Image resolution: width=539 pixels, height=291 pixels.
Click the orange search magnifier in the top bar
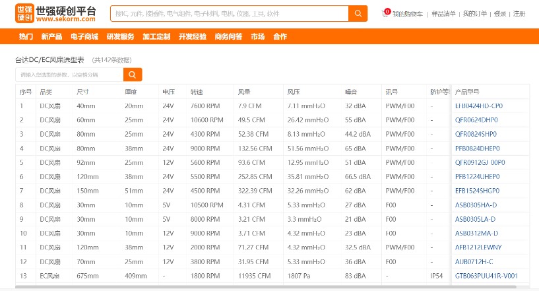pyautogui.click(x=358, y=13)
